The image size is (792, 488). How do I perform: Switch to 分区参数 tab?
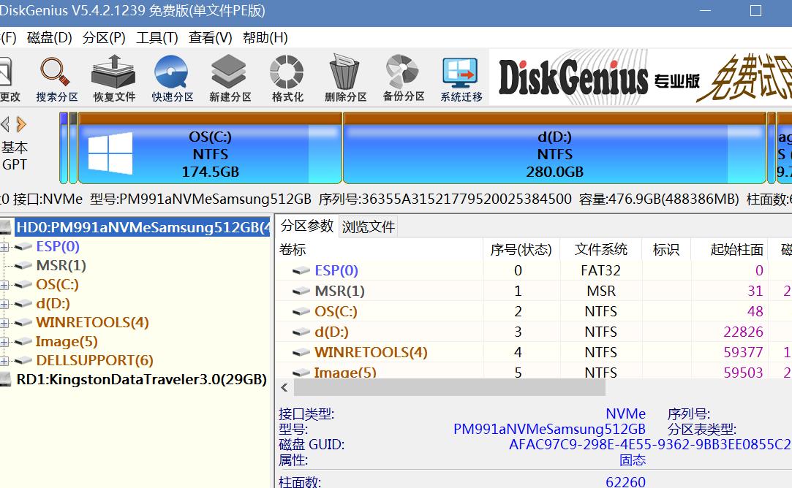click(x=307, y=226)
